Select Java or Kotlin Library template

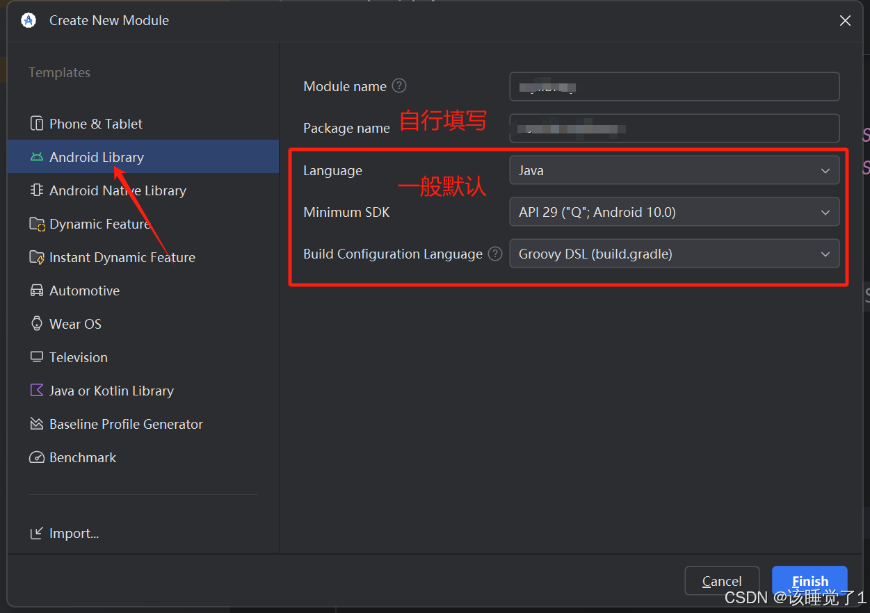point(143,391)
